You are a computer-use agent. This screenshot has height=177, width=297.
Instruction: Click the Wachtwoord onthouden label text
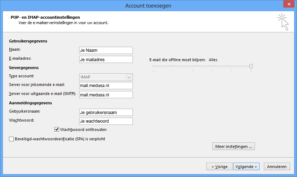[x=84, y=130]
